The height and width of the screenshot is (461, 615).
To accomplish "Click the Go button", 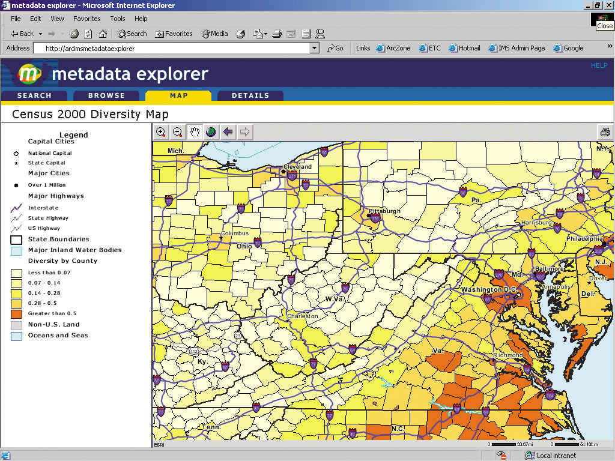I will (335, 48).
